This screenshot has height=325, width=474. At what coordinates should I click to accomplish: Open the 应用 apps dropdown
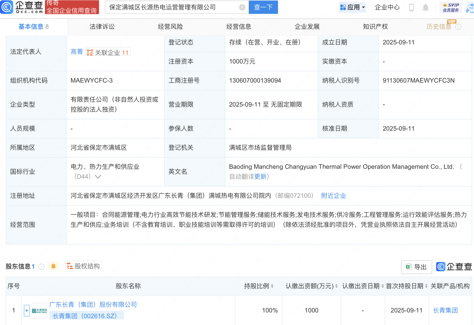352,7
